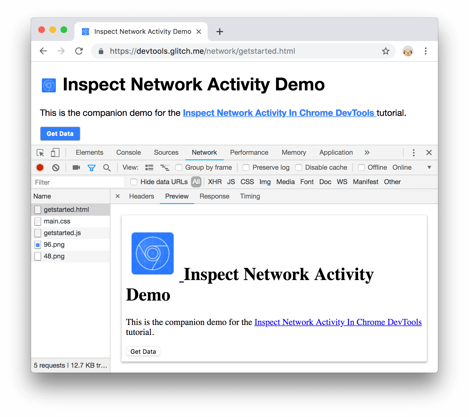Click the browser address bar URL
The height and width of the screenshot is (417, 469).
(x=202, y=51)
